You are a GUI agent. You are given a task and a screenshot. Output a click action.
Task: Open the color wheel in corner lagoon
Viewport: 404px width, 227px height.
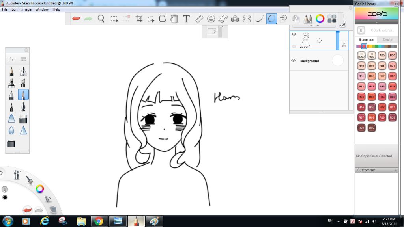pyautogui.click(x=40, y=189)
